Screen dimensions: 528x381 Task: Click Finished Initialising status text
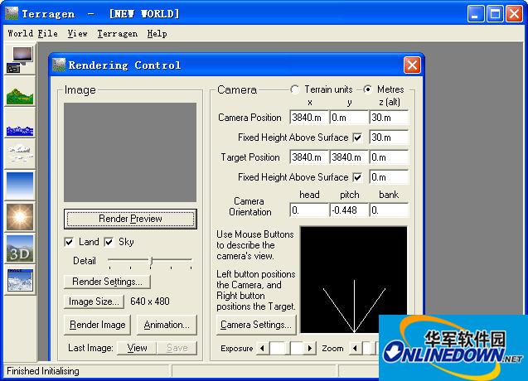click(x=43, y=371)
